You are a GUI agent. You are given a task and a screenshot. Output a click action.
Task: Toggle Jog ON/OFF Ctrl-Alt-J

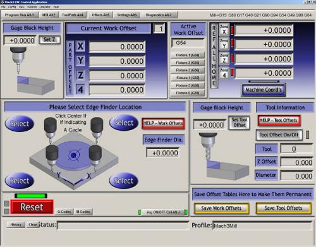coord(163,212)
